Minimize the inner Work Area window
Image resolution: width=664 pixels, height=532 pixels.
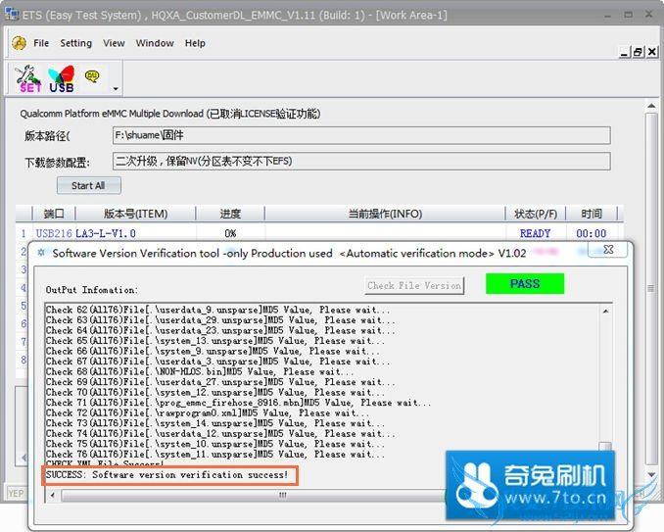pyautogui.click(x=624, y=52)
